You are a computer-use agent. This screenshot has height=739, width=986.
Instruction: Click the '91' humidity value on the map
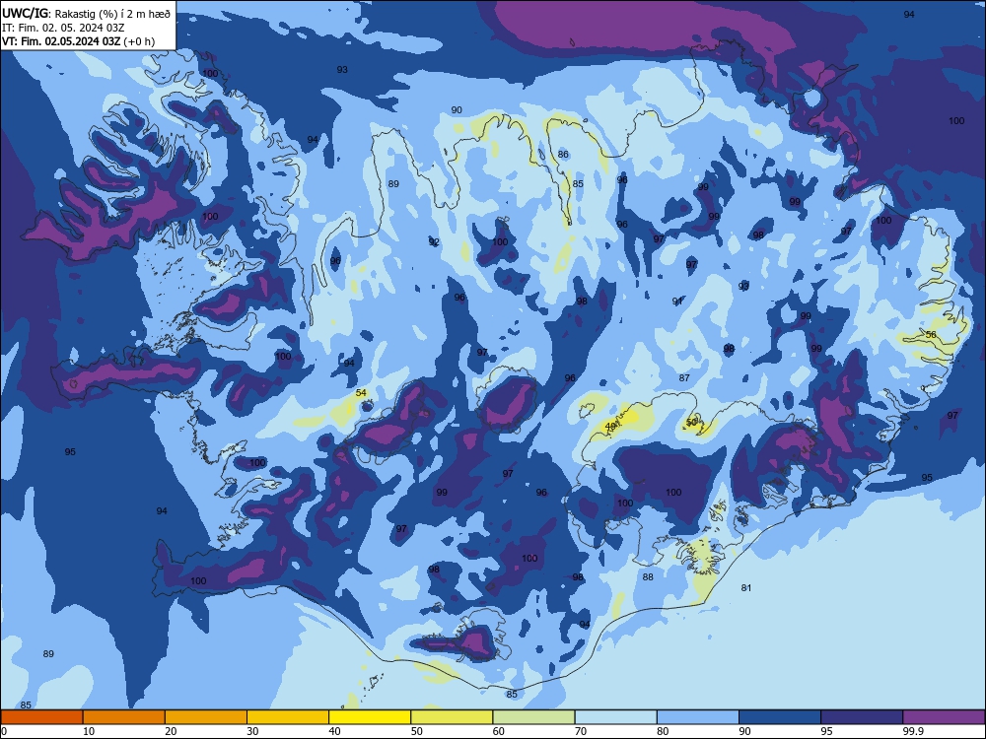tap(677, 302)
